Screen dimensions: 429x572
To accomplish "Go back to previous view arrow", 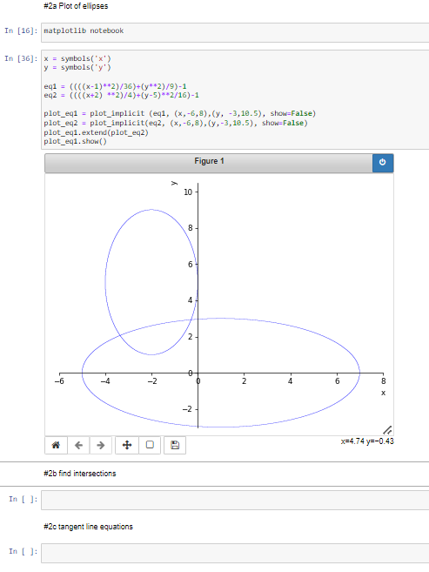I will tap(78, 445).
